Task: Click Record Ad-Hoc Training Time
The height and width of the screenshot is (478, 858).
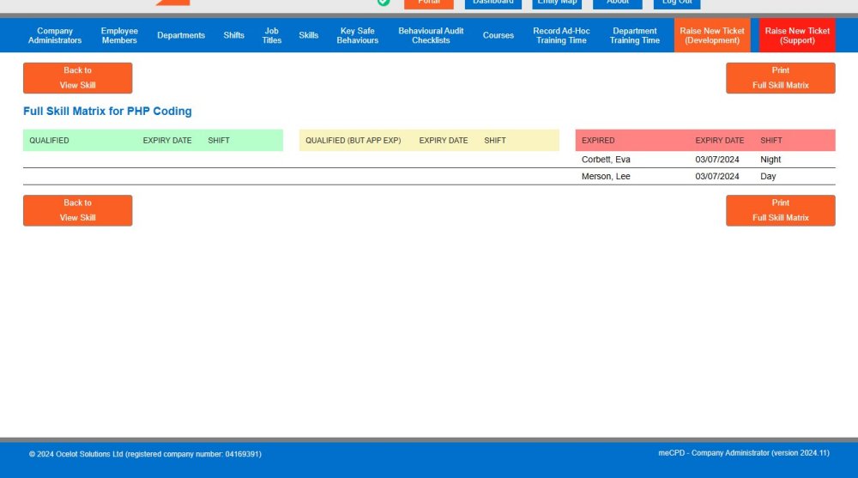Action: tap(561, 35)
